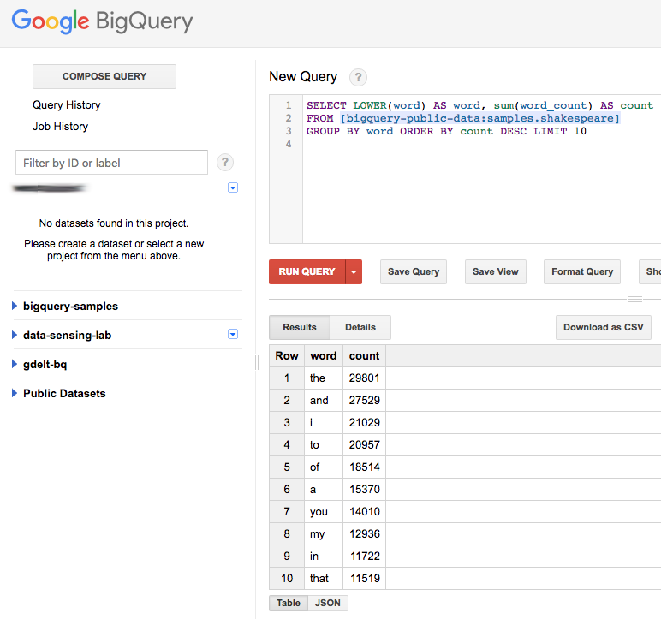Expand the bigquery-samples project tree
The image size is (661, 619).
[15, 307]
